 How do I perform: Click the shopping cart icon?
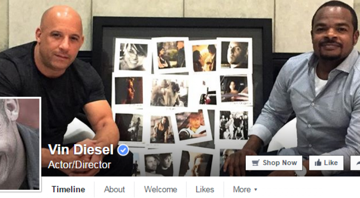tap(255, 163)
